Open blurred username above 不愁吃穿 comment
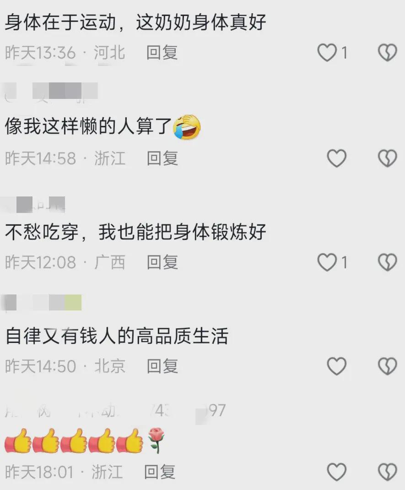The width and height of the screenshot is (405, 490). point(34,204)
